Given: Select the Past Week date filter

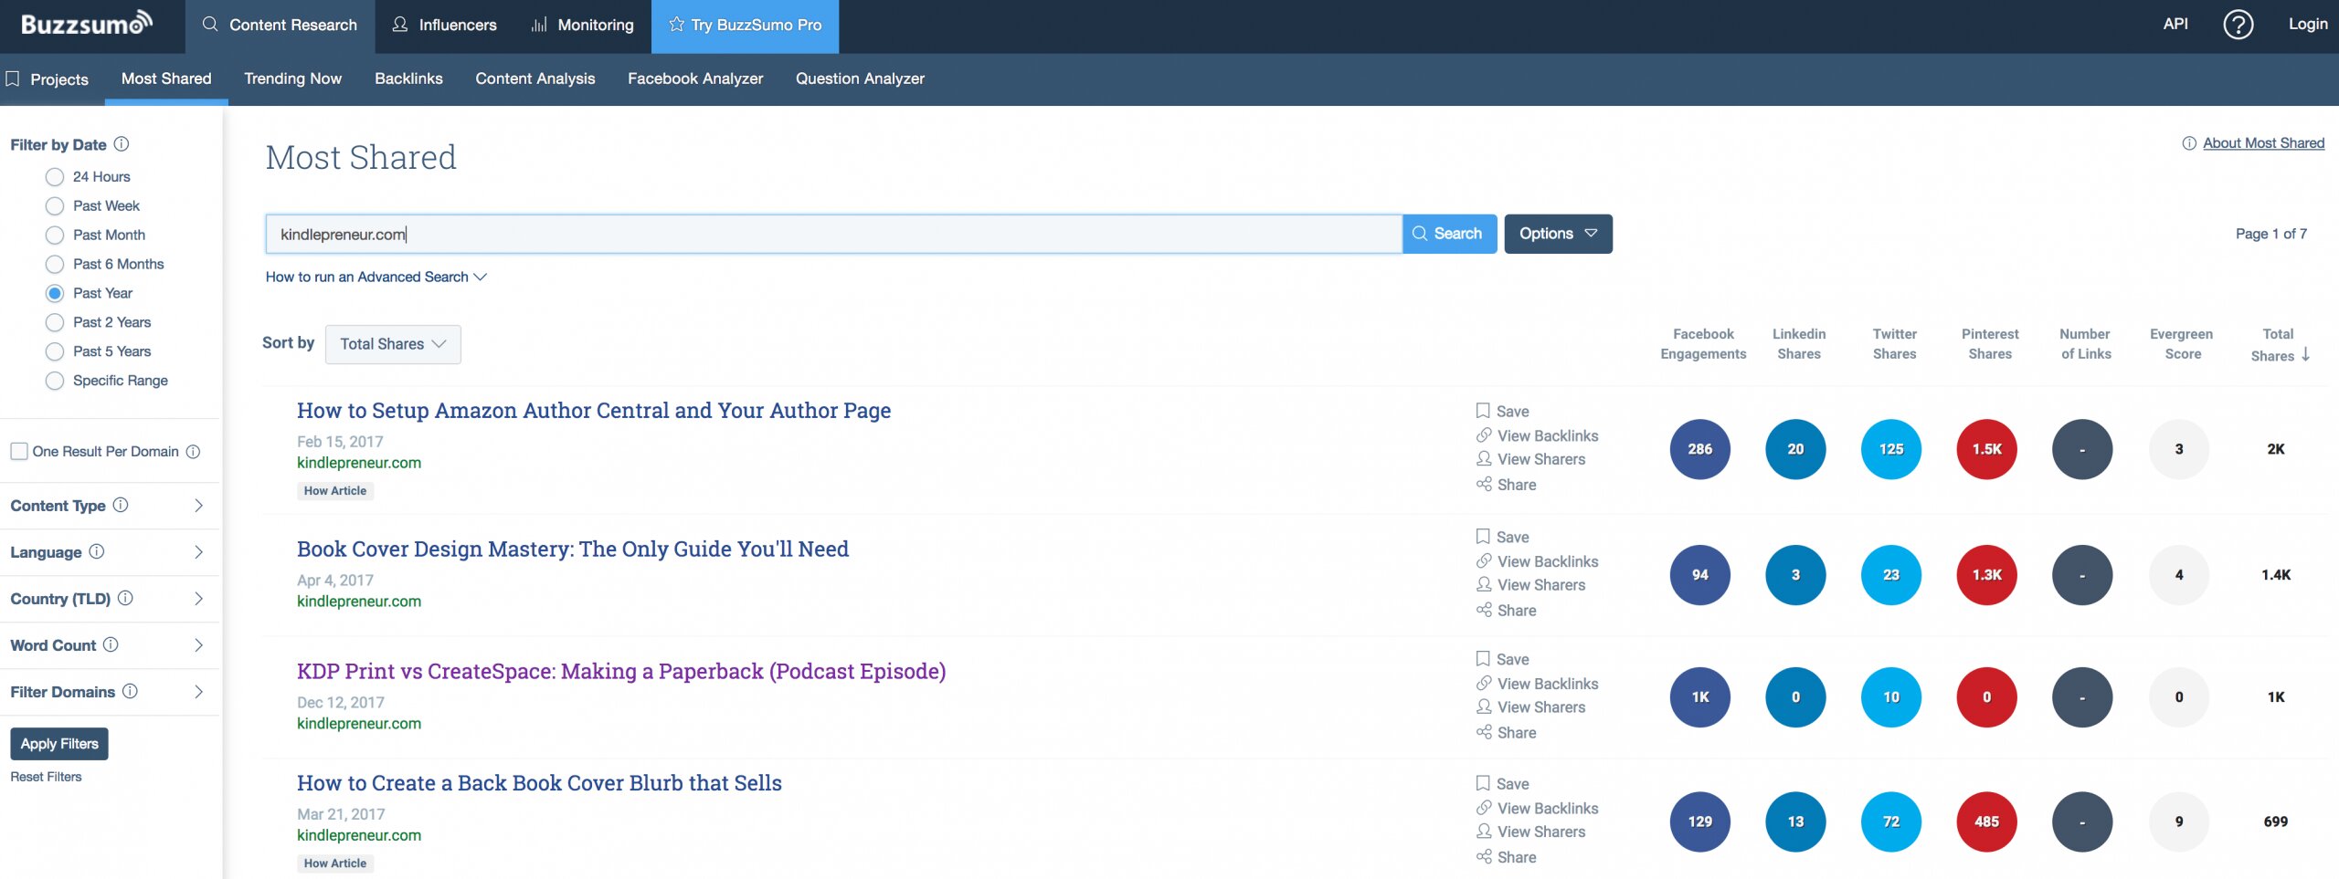Looking at the screenshot, I should coord(55,206).
